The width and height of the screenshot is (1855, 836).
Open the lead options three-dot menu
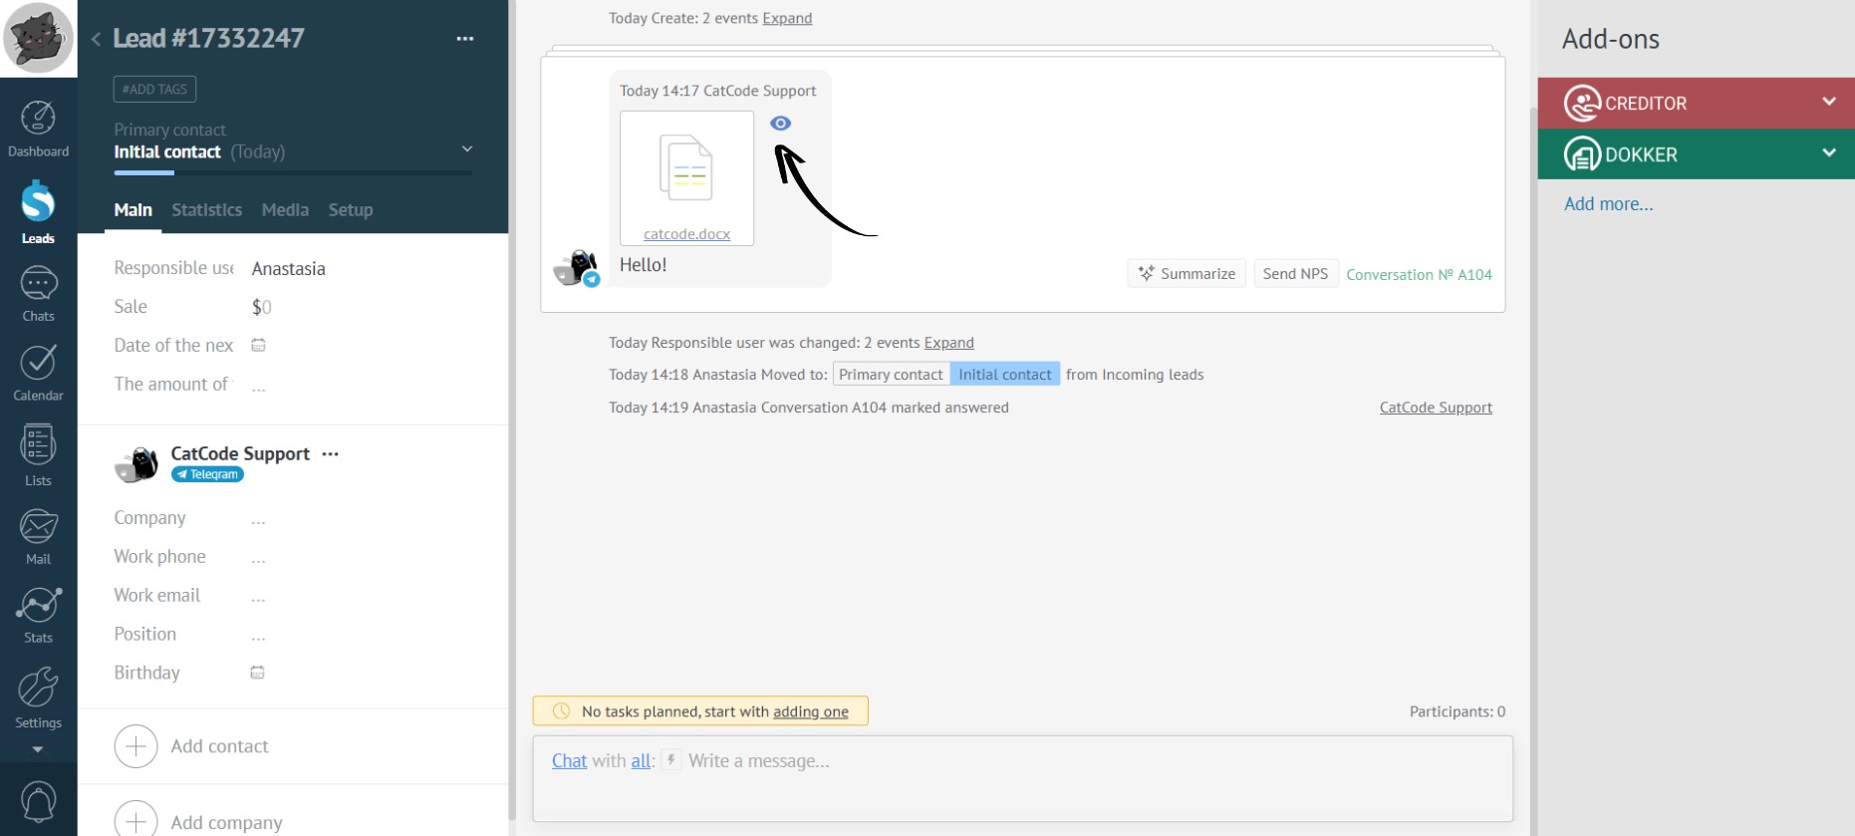[465, 39]
